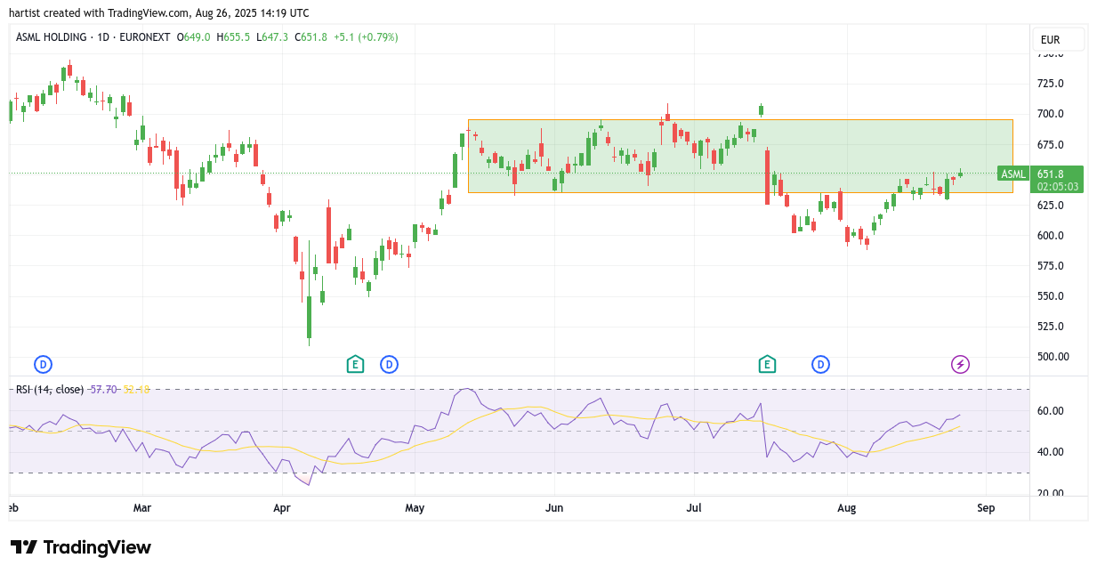
Task: Click the February dividend marker D icon
Action: [43, 364]
